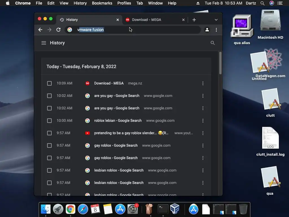Open the View menu
289x217 pixels.
click(x=64, y=3)
